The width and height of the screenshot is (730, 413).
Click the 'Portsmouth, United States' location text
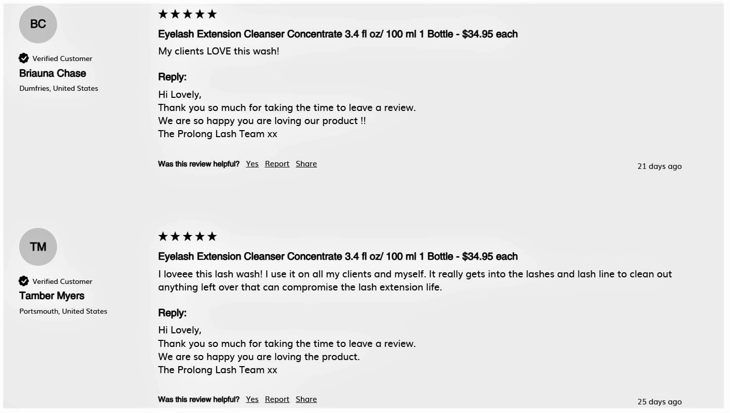point(63,311)
